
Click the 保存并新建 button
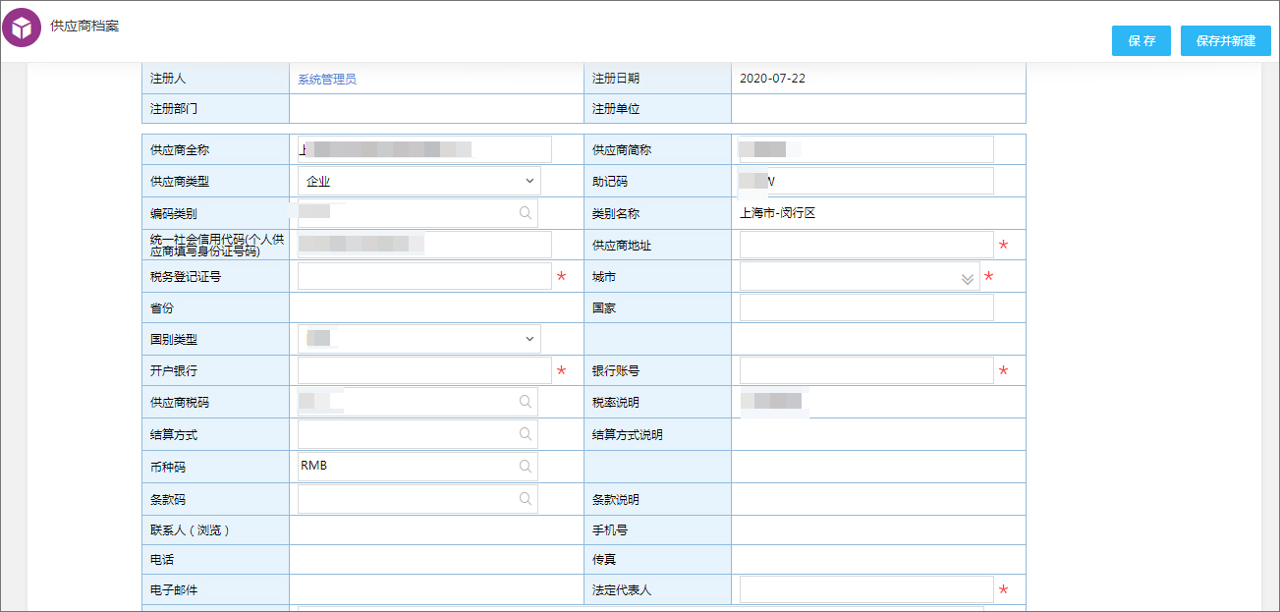point(1225,40)
